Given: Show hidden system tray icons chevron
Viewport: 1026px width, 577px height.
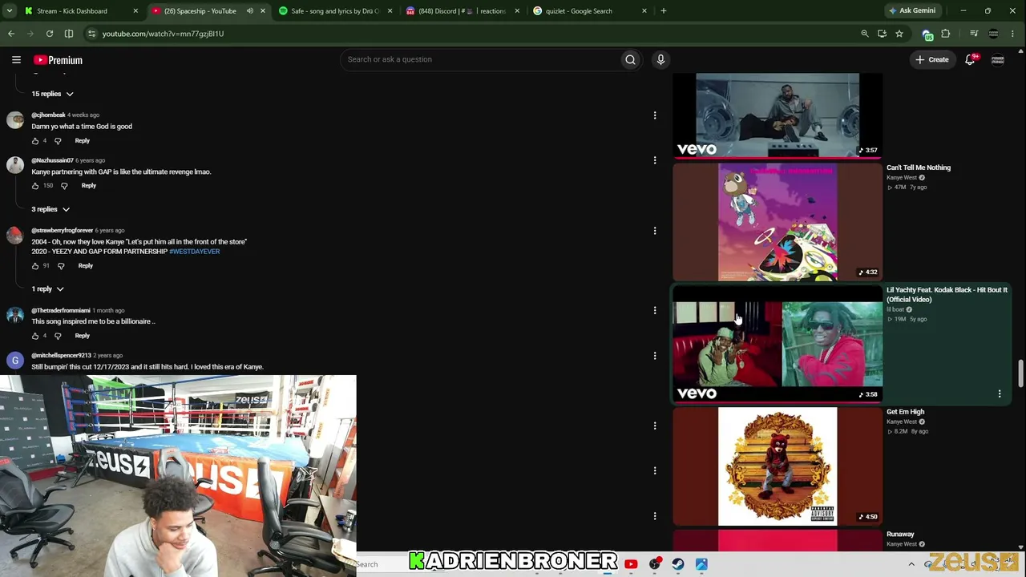Looking at the screenshot, I should (911, 564).
